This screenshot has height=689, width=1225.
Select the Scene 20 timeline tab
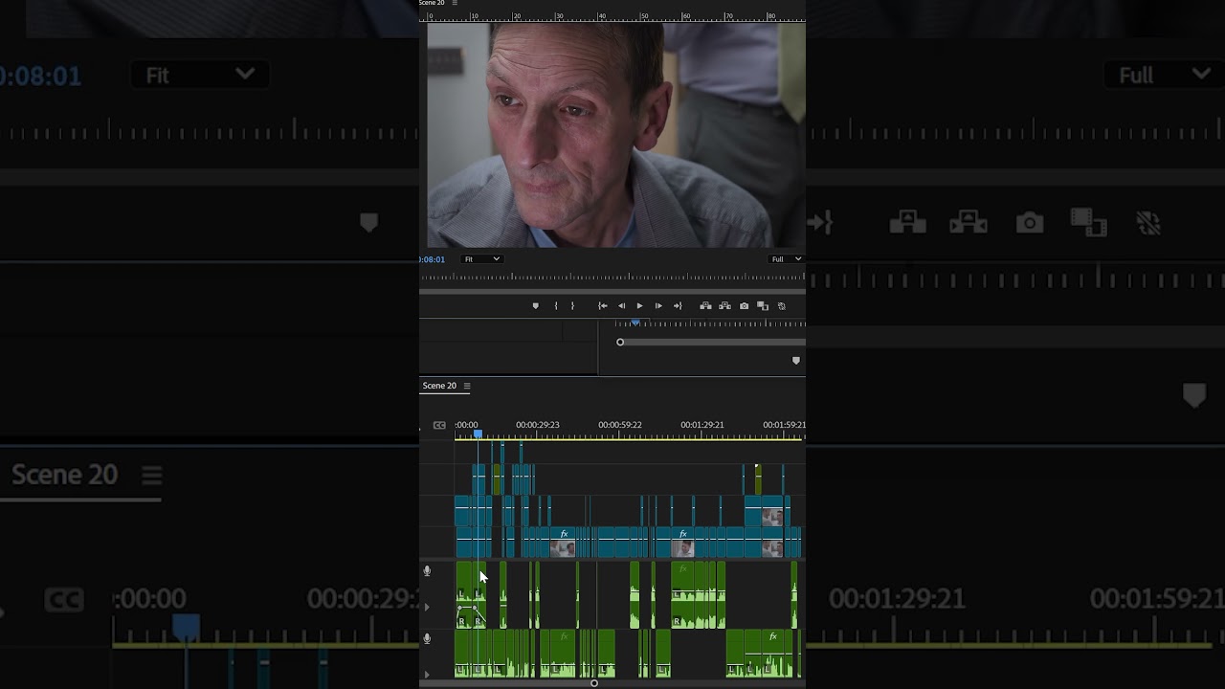point(439,386)
